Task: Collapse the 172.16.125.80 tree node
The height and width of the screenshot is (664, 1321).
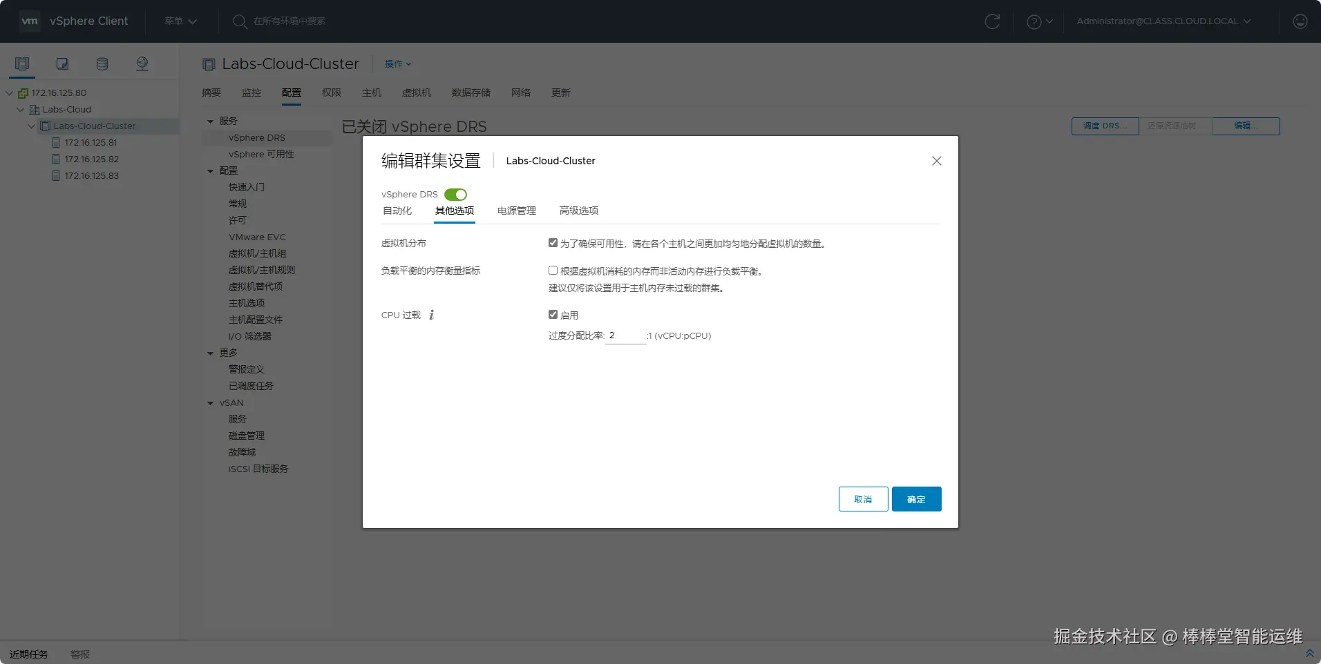Action: [10, 93]
